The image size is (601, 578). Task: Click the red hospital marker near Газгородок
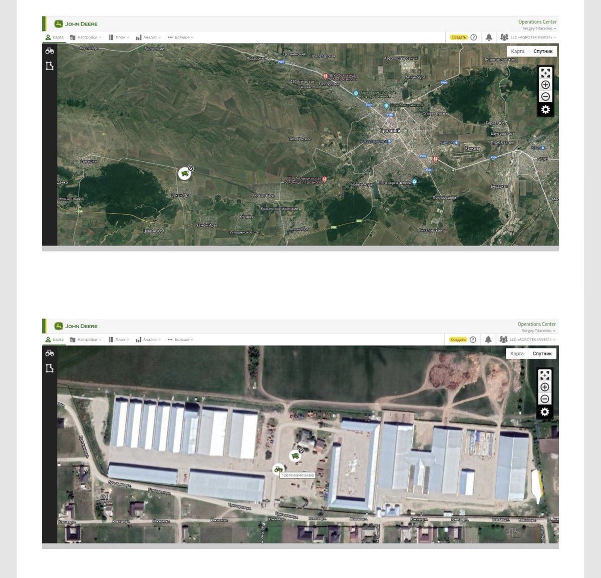point(325,76)
